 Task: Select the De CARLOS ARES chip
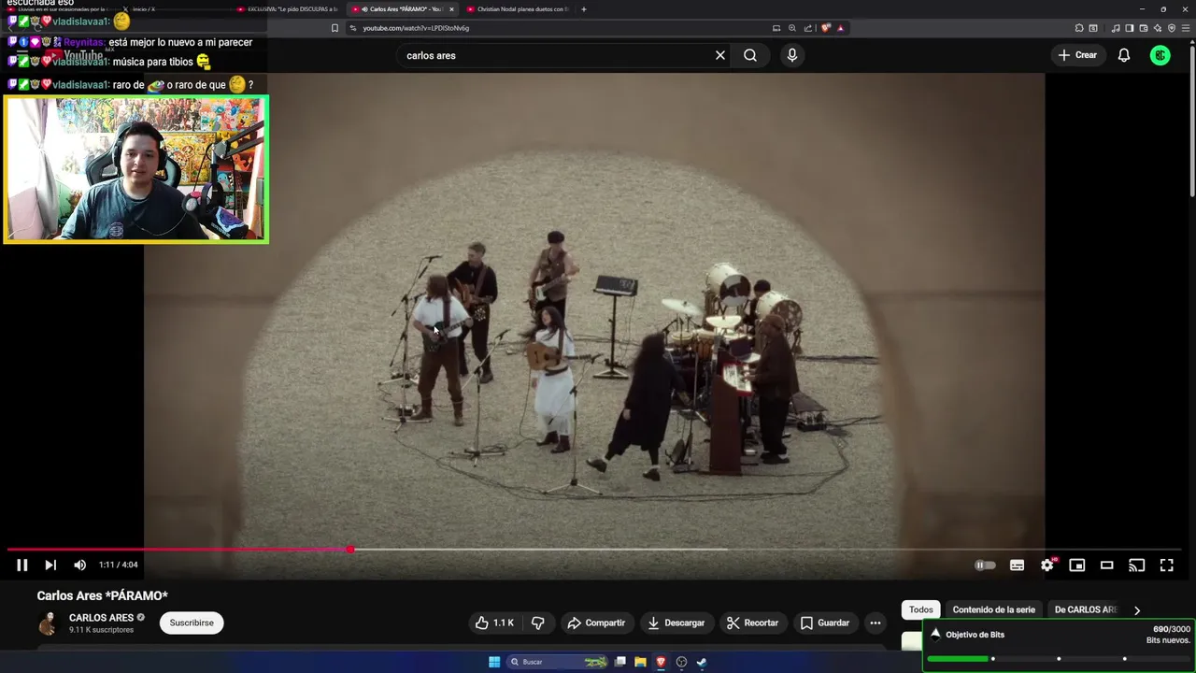[x=1086, y=609]
